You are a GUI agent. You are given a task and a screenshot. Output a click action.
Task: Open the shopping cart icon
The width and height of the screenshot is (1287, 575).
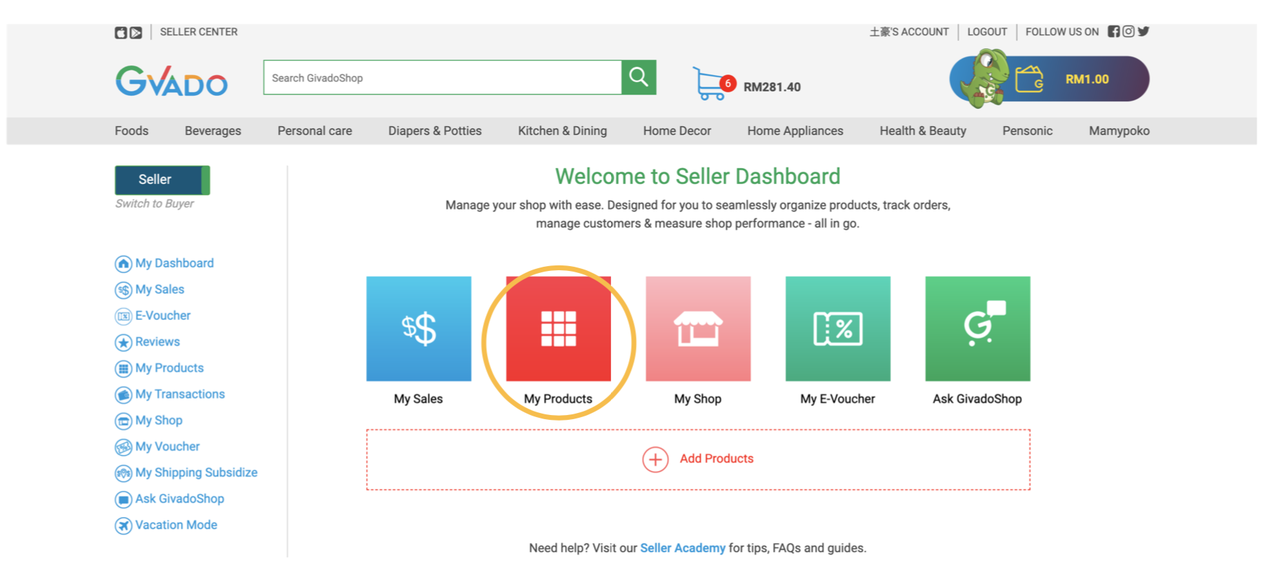[x=710, y=84]
